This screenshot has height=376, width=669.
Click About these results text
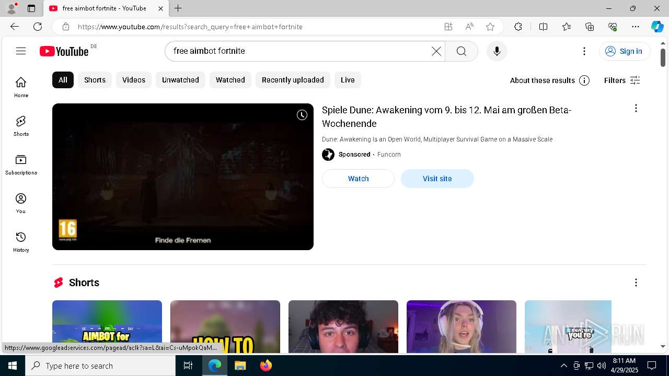[x=543, y=80]
